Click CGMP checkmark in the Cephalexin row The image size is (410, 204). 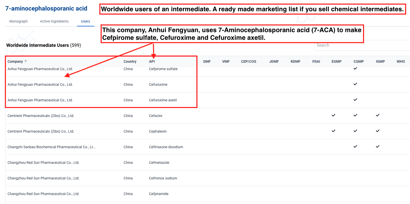(355, 131)
